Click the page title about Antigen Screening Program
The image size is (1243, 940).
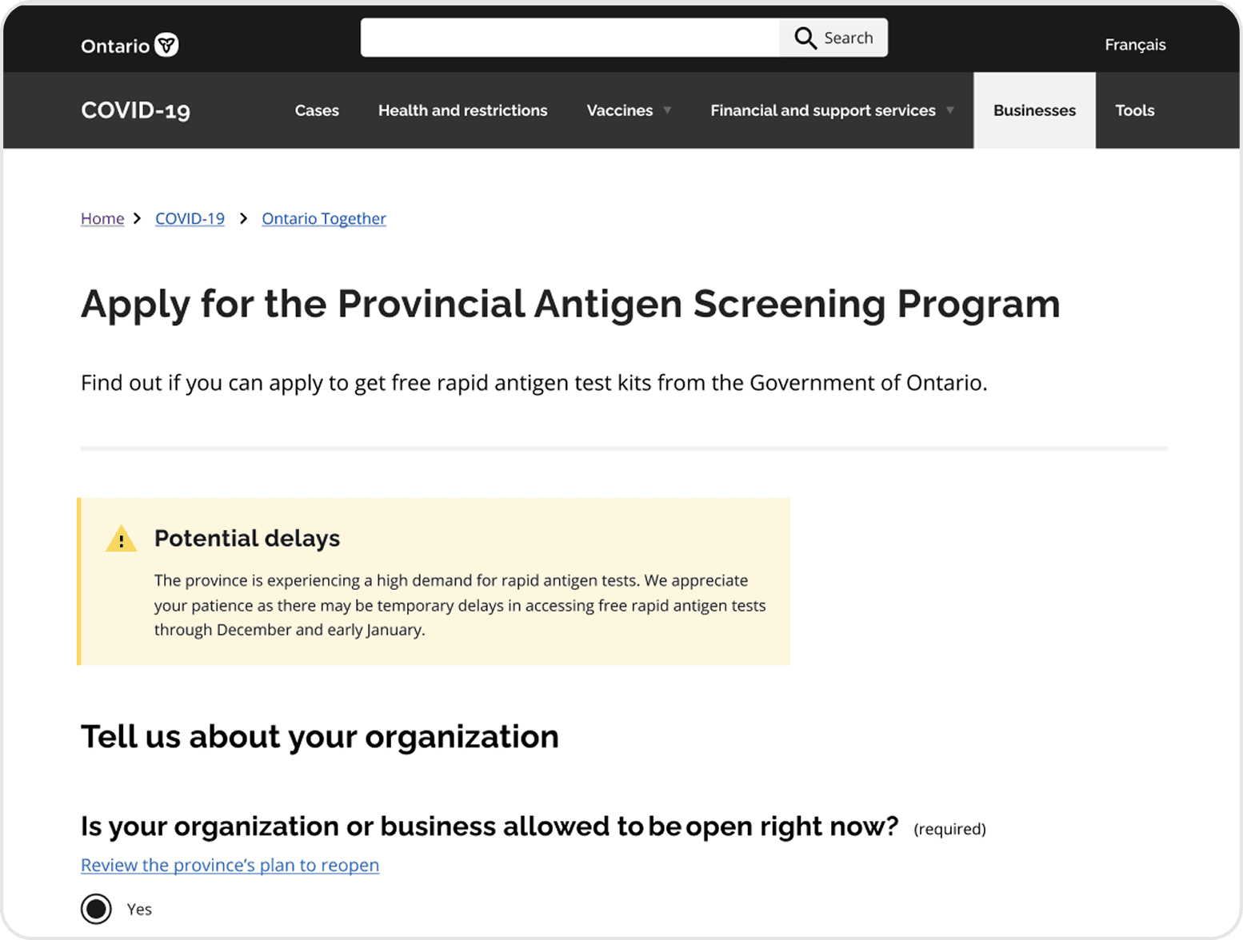tap(570, 305)
